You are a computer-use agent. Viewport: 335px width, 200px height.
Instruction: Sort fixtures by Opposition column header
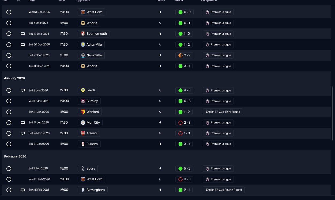point(83,1)
